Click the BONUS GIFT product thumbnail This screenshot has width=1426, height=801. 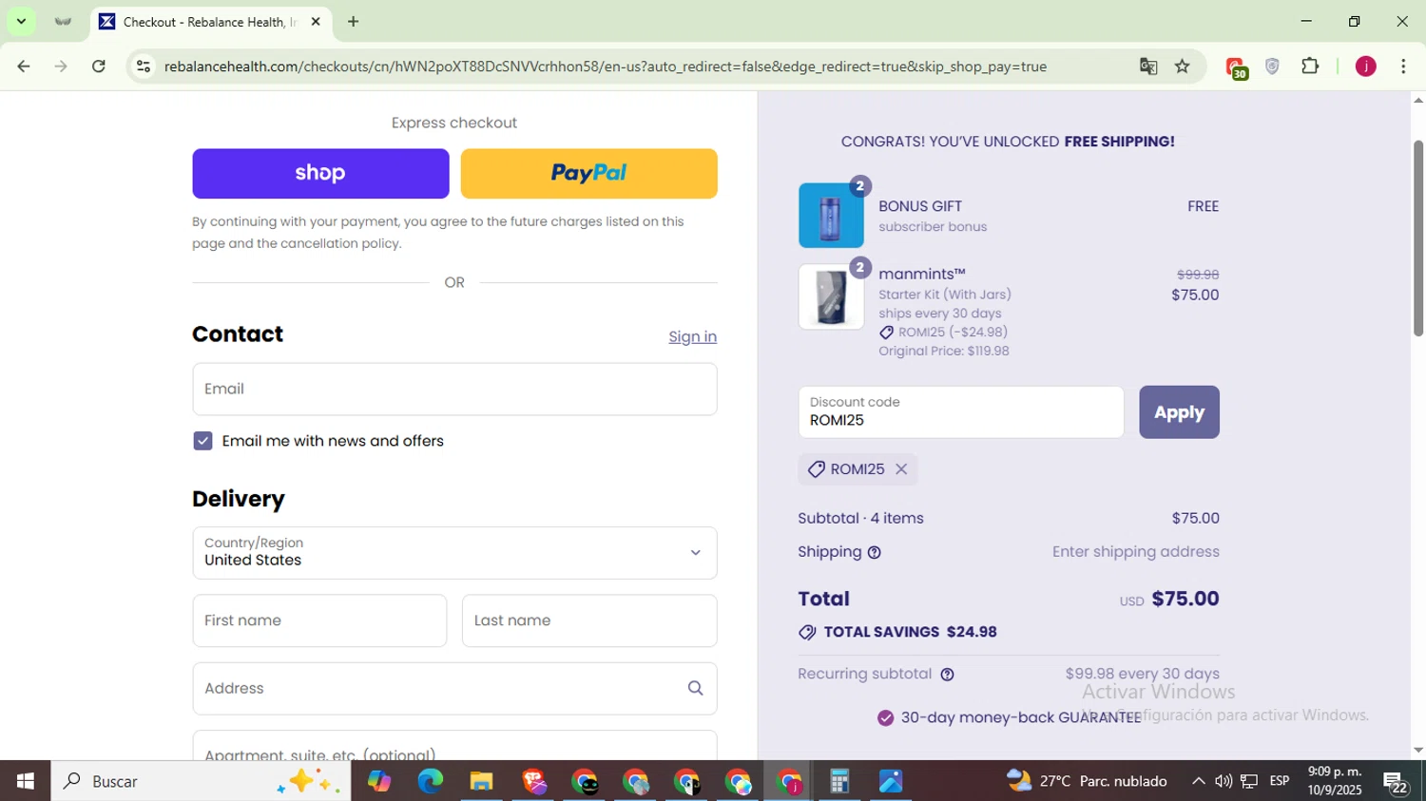click(831, 216)
